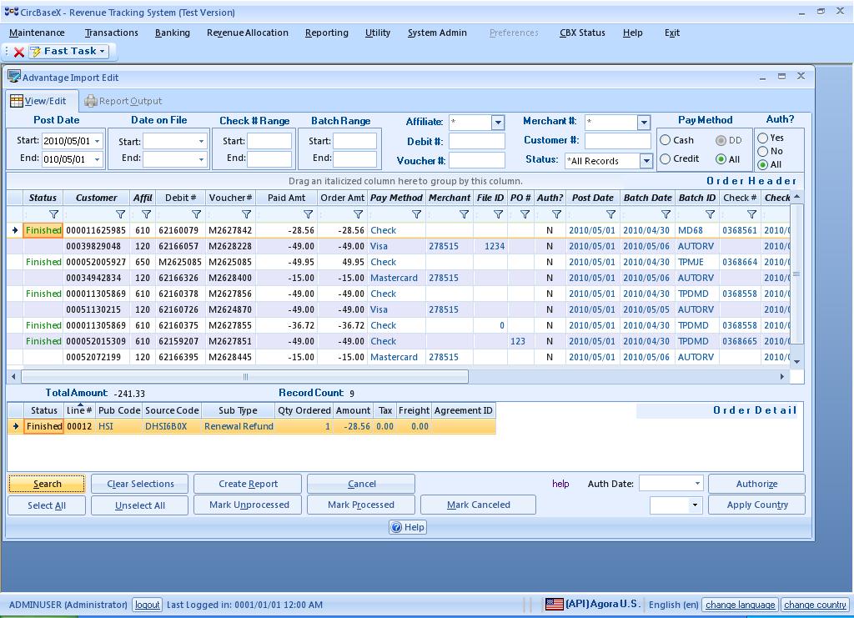Image resolution: width=854 pixels, height=618 pixels.
Task: Click the grid's horizontal scrollbar thumb
Action: pyautogui.click(x=244, y=377)
